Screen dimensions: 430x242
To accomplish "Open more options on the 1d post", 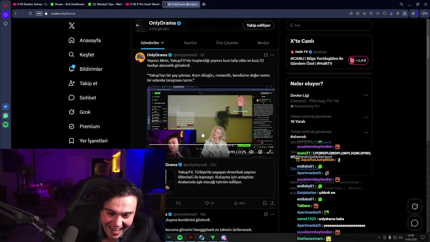I will tap(272, 55).
